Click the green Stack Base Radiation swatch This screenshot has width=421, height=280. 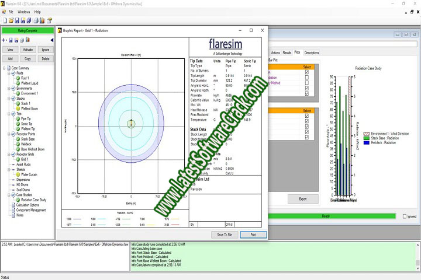[367, 138]
